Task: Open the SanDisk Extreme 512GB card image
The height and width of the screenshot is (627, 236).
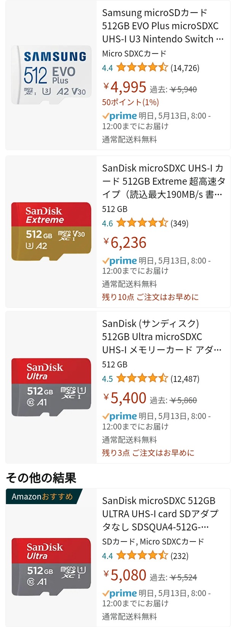Action: 51,231
